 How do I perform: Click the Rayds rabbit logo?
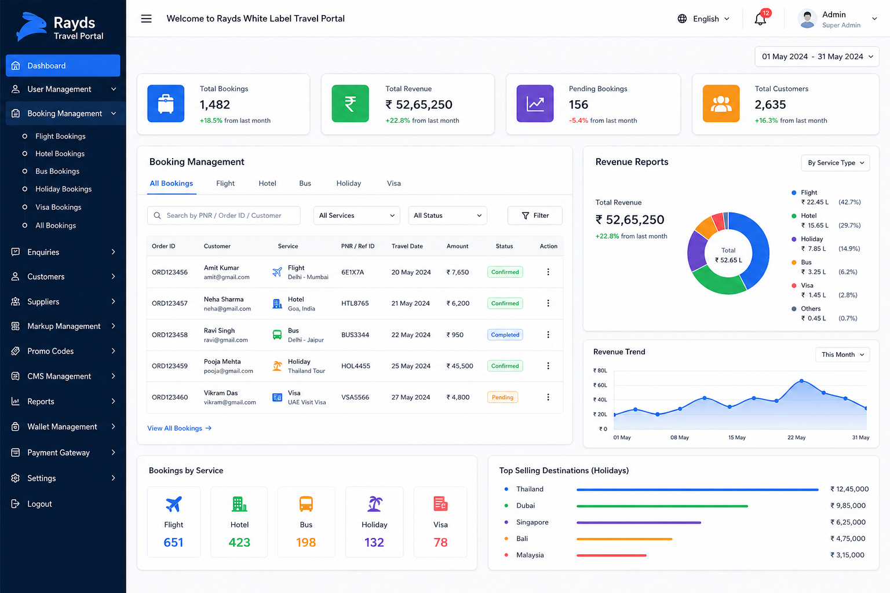point(31,27)
